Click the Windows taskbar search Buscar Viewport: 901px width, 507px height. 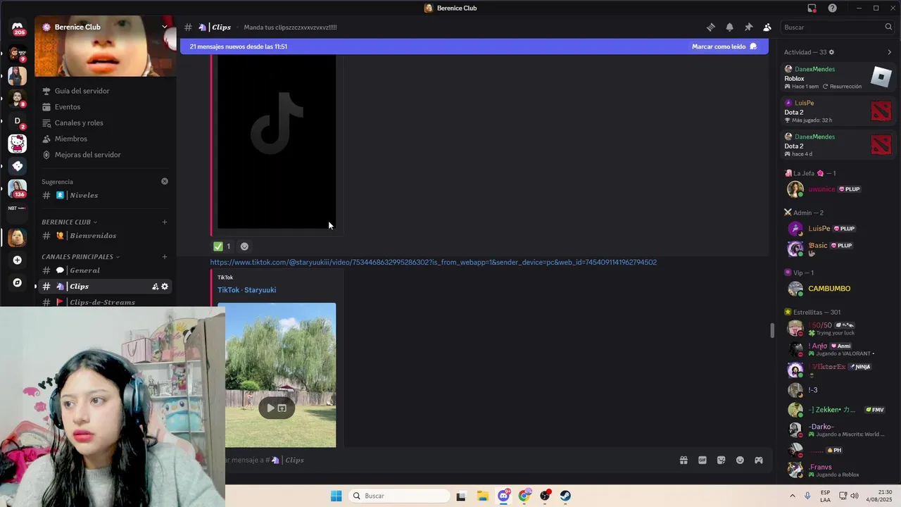click(x=399, y=496)
